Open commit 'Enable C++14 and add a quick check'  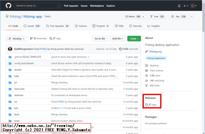71,108
